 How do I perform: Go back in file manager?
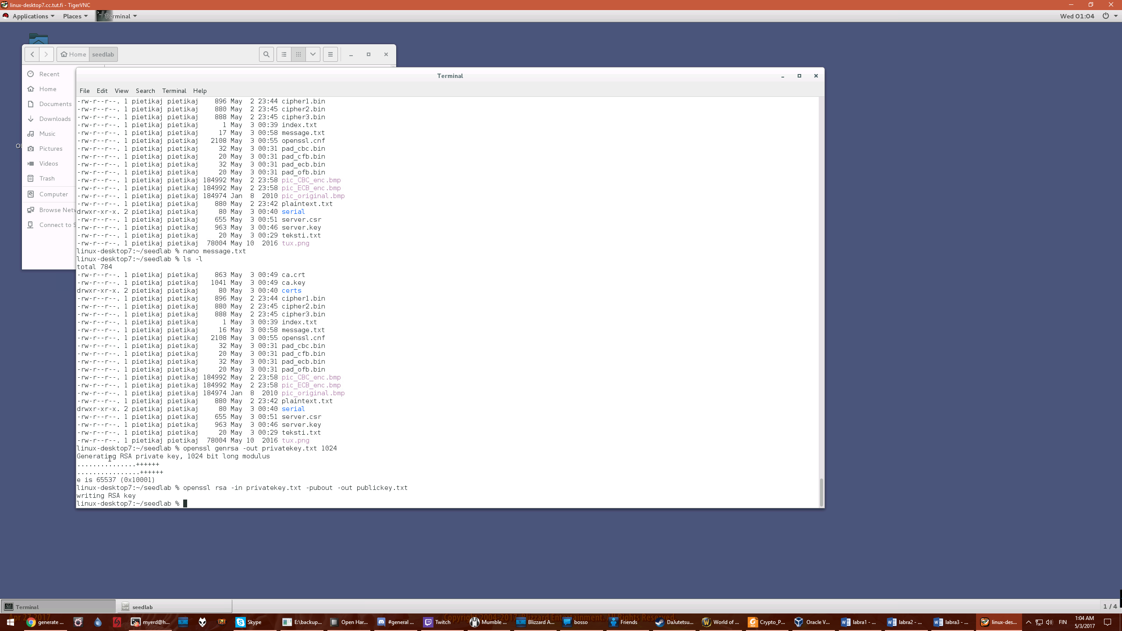(32, 54)
